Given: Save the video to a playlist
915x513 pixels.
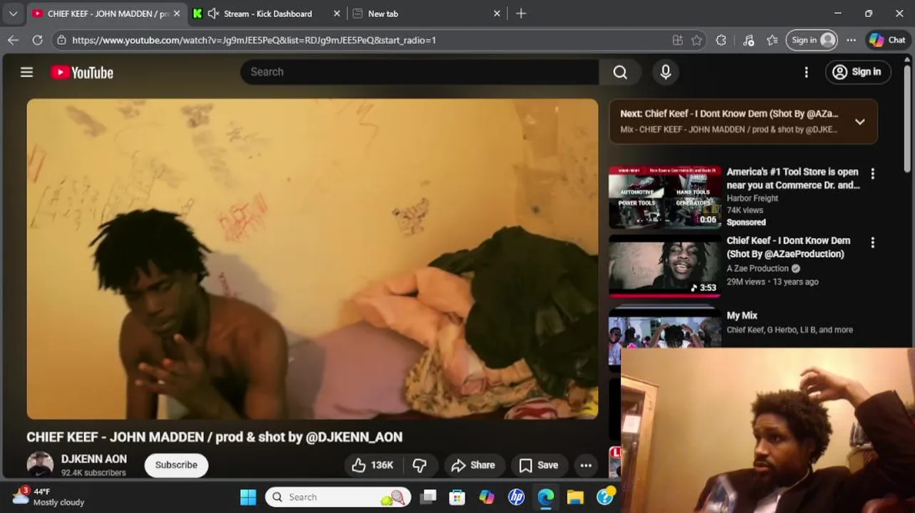Looking at the screenshot, I should click(539, 465).
